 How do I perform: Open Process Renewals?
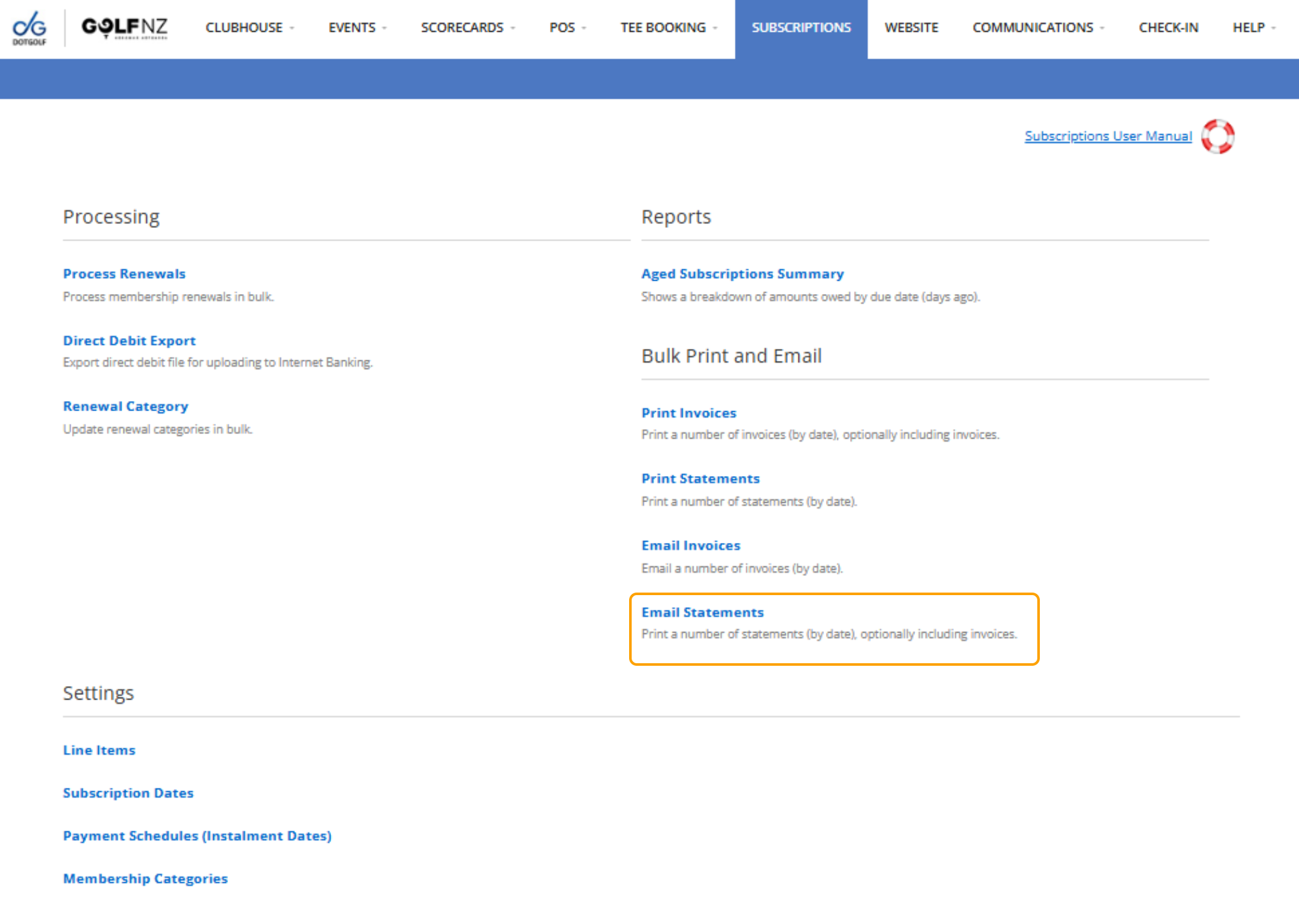tap(124, 274)
